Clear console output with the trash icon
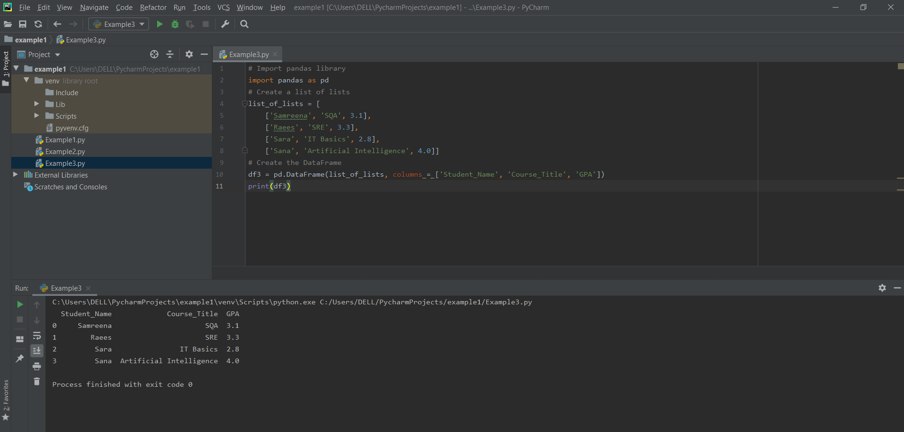Viewport: 904px width, 432px height. [37, 382]
